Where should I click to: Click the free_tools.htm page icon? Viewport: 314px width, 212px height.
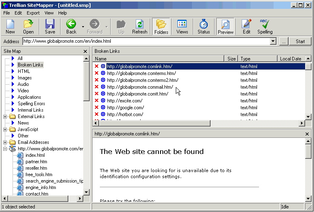[20, 175]
